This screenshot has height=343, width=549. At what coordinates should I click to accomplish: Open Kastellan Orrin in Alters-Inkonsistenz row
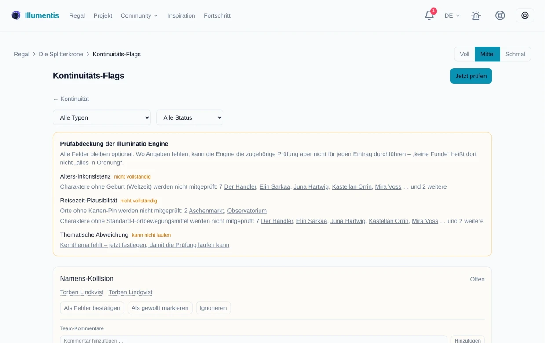coord(351,186)
